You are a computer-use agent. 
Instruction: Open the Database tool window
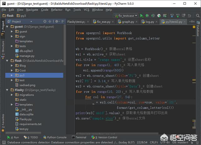(198, 29)
